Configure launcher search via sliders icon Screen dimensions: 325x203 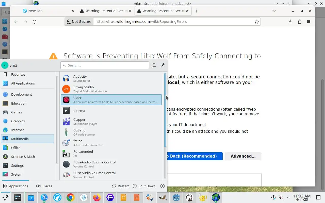click(154, 65)
